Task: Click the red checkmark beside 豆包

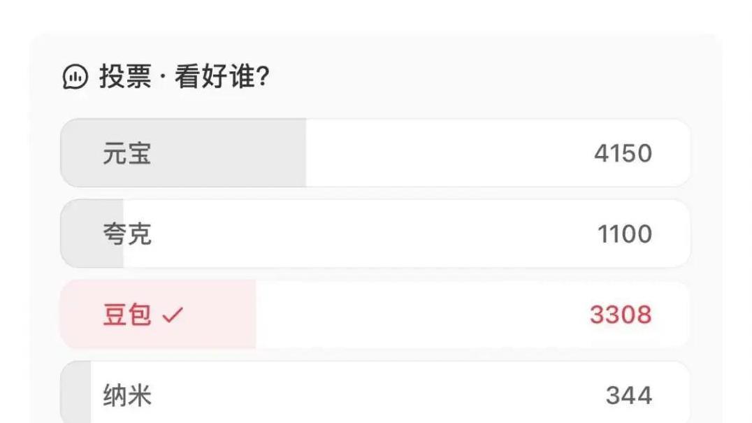Action: (172, 316)
